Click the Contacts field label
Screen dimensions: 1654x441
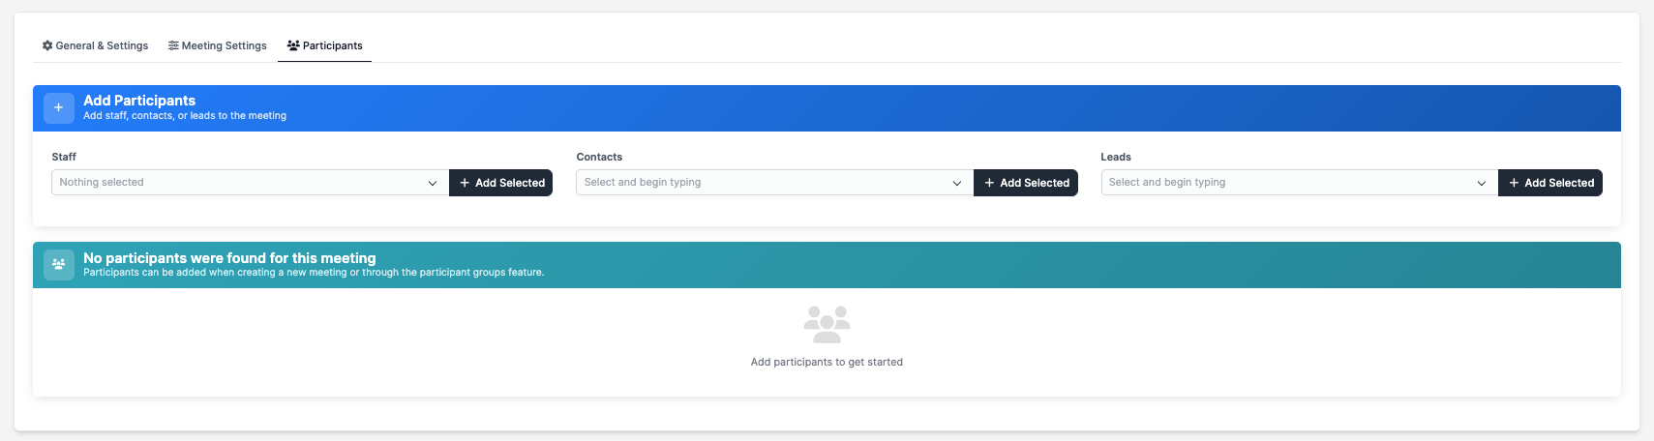pyautogui.click(x=599, y=157)
